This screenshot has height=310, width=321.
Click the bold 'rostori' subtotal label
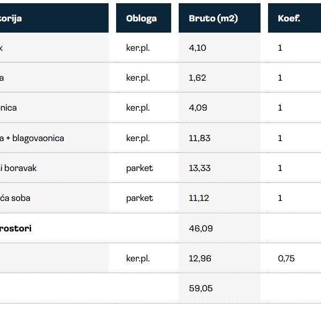coord(16,228)
